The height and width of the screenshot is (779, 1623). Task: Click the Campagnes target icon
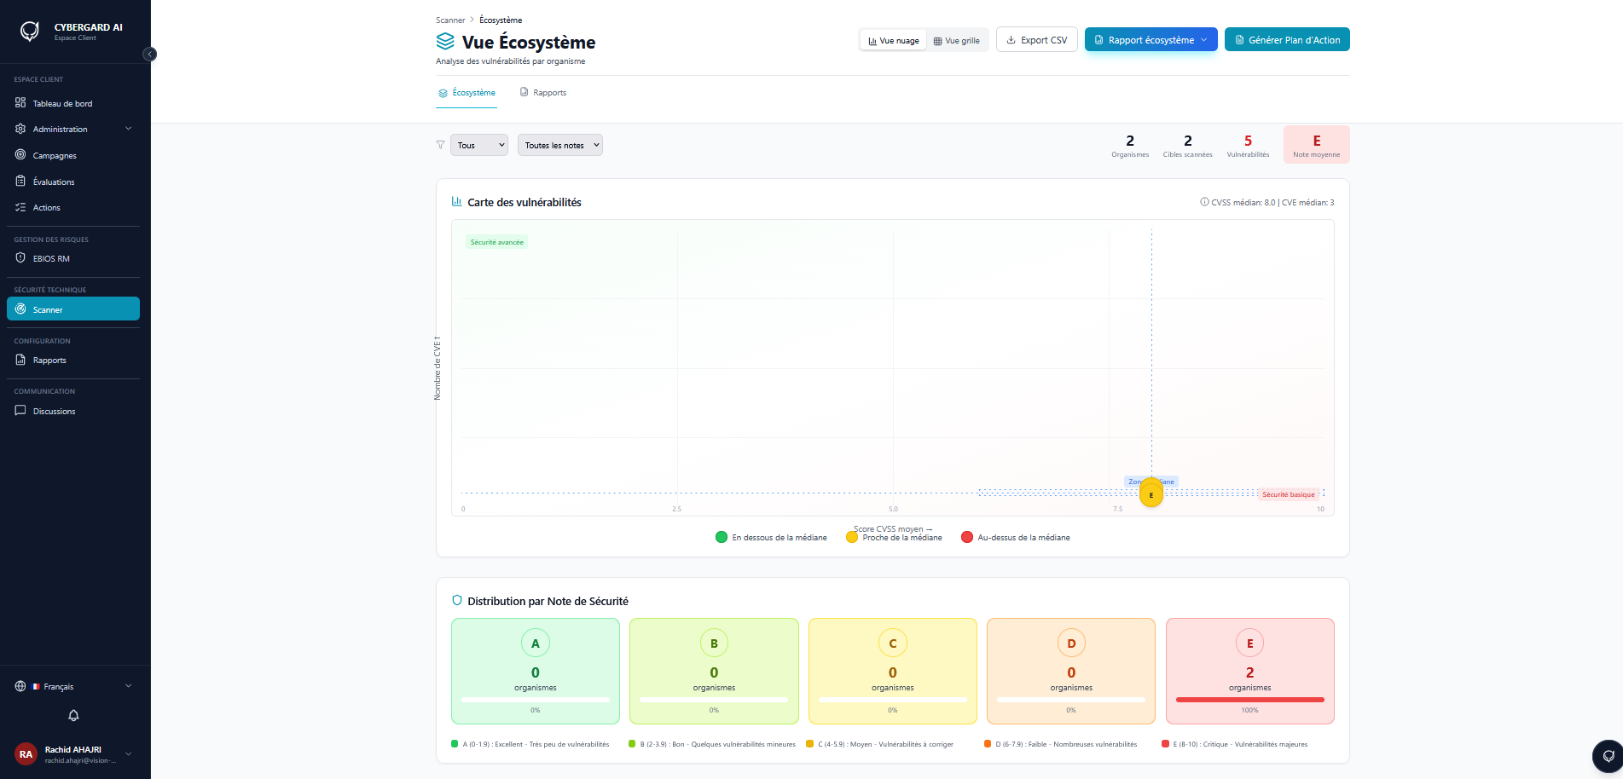coord(20,155)
